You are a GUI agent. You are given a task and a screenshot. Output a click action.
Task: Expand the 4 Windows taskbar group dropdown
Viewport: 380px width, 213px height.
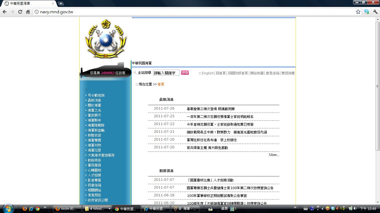tap(109, 209)
